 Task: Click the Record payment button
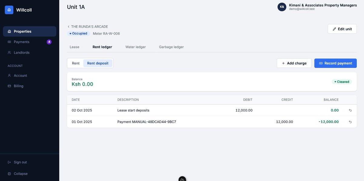pyautogui.click(x=335, y=63)
